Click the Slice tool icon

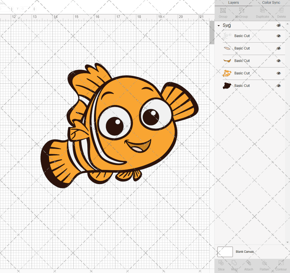tap(221, 263)
